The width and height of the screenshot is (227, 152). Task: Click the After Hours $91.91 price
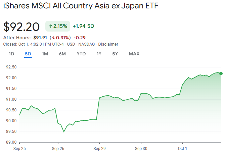click(40, 38)
